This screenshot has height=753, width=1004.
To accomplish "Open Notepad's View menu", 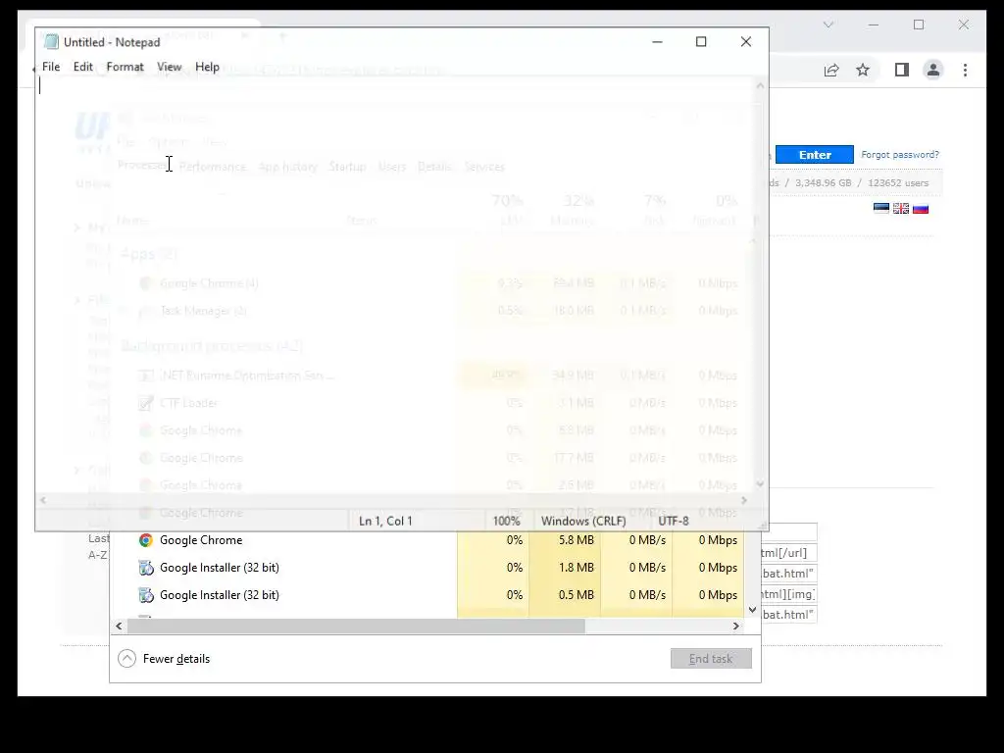I will [x=169, y=67].
